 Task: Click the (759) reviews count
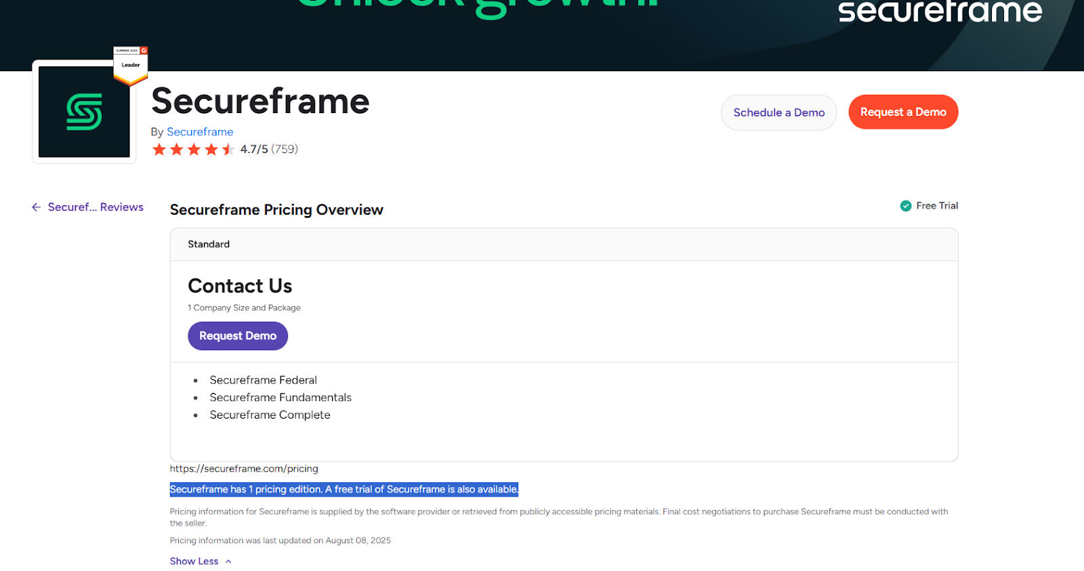(285, 149)
